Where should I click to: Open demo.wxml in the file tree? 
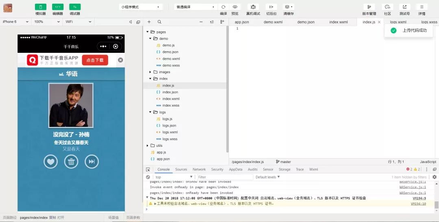point(171,59)
